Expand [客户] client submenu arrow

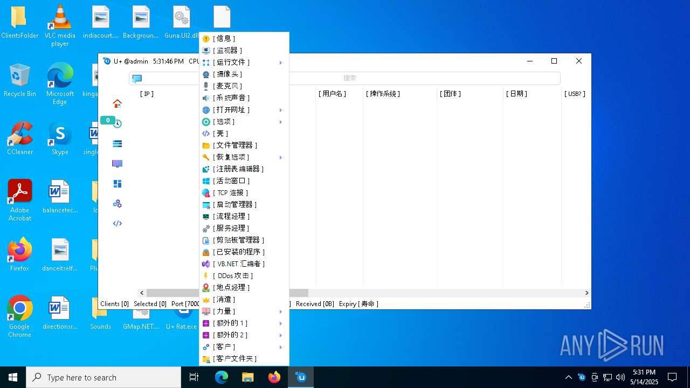point(281,347)
